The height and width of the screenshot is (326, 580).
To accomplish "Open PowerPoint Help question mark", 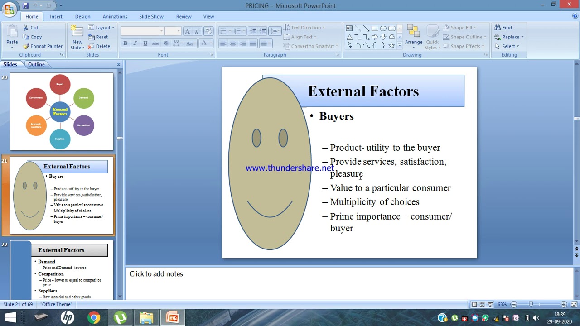I will pos(575,16).
